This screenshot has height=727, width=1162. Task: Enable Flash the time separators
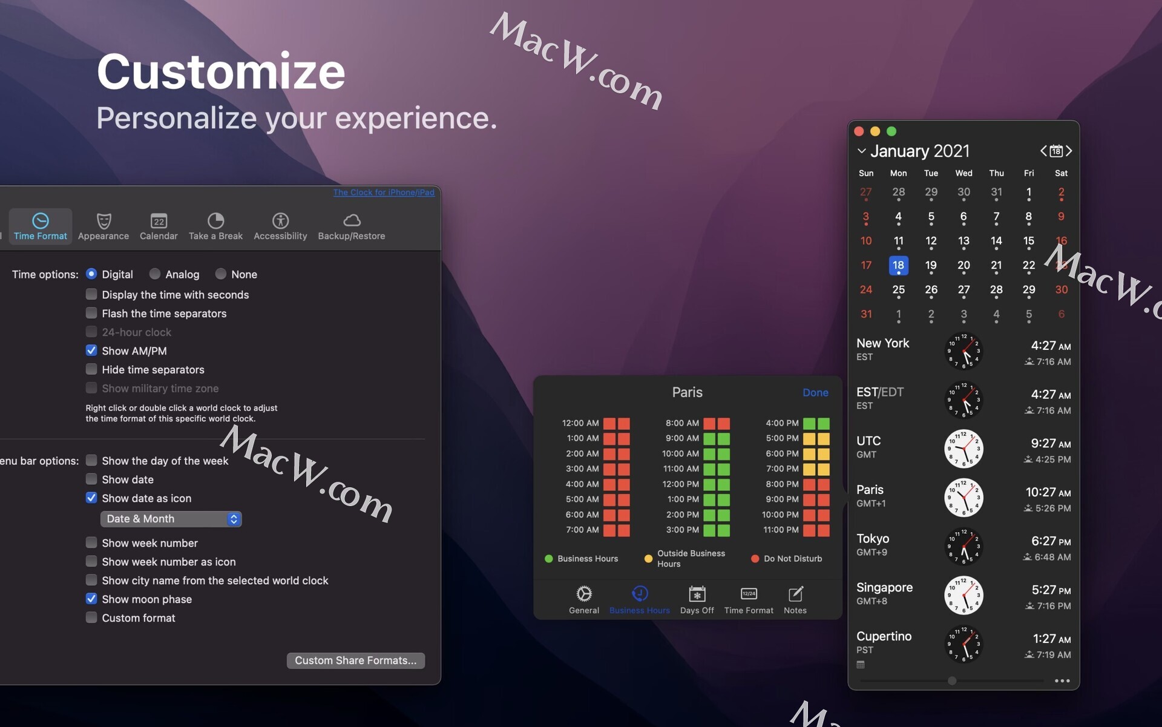coord(91,313)
